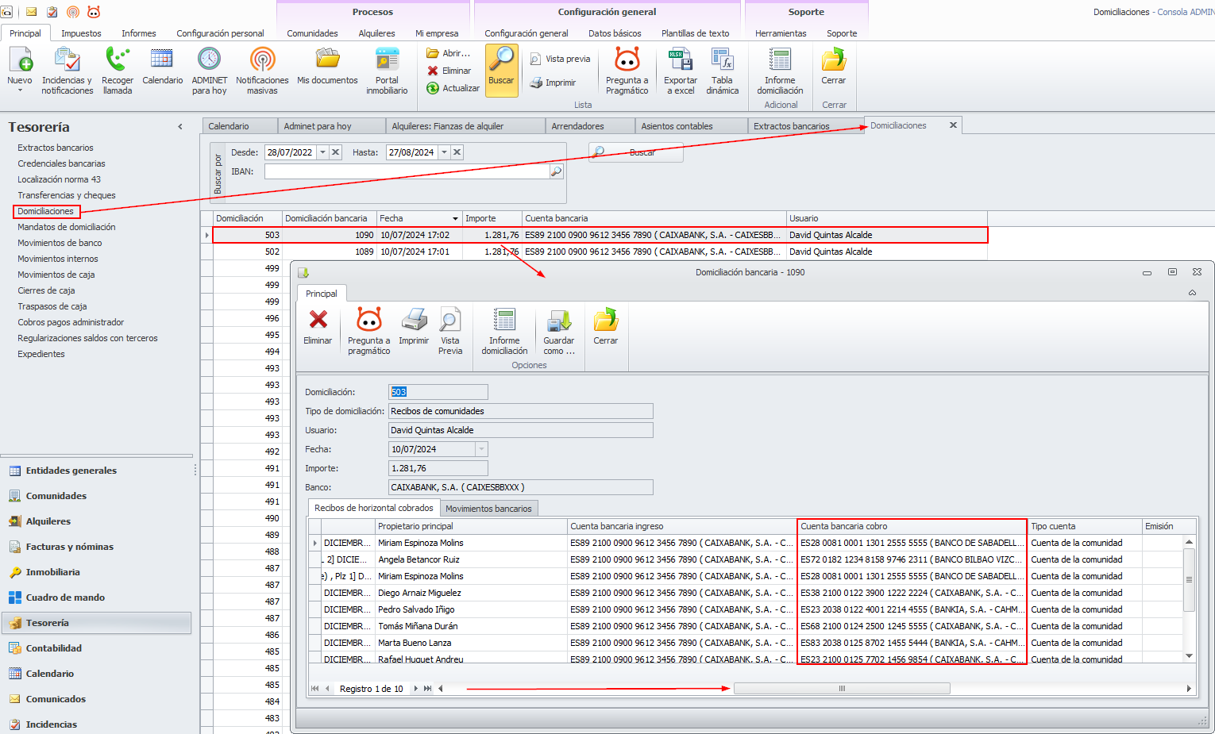This screenshot has width=1215, height=734.
Task: Click the Domiciliación field showing 503
Action: pyautogui.click(x=438, y=392)
